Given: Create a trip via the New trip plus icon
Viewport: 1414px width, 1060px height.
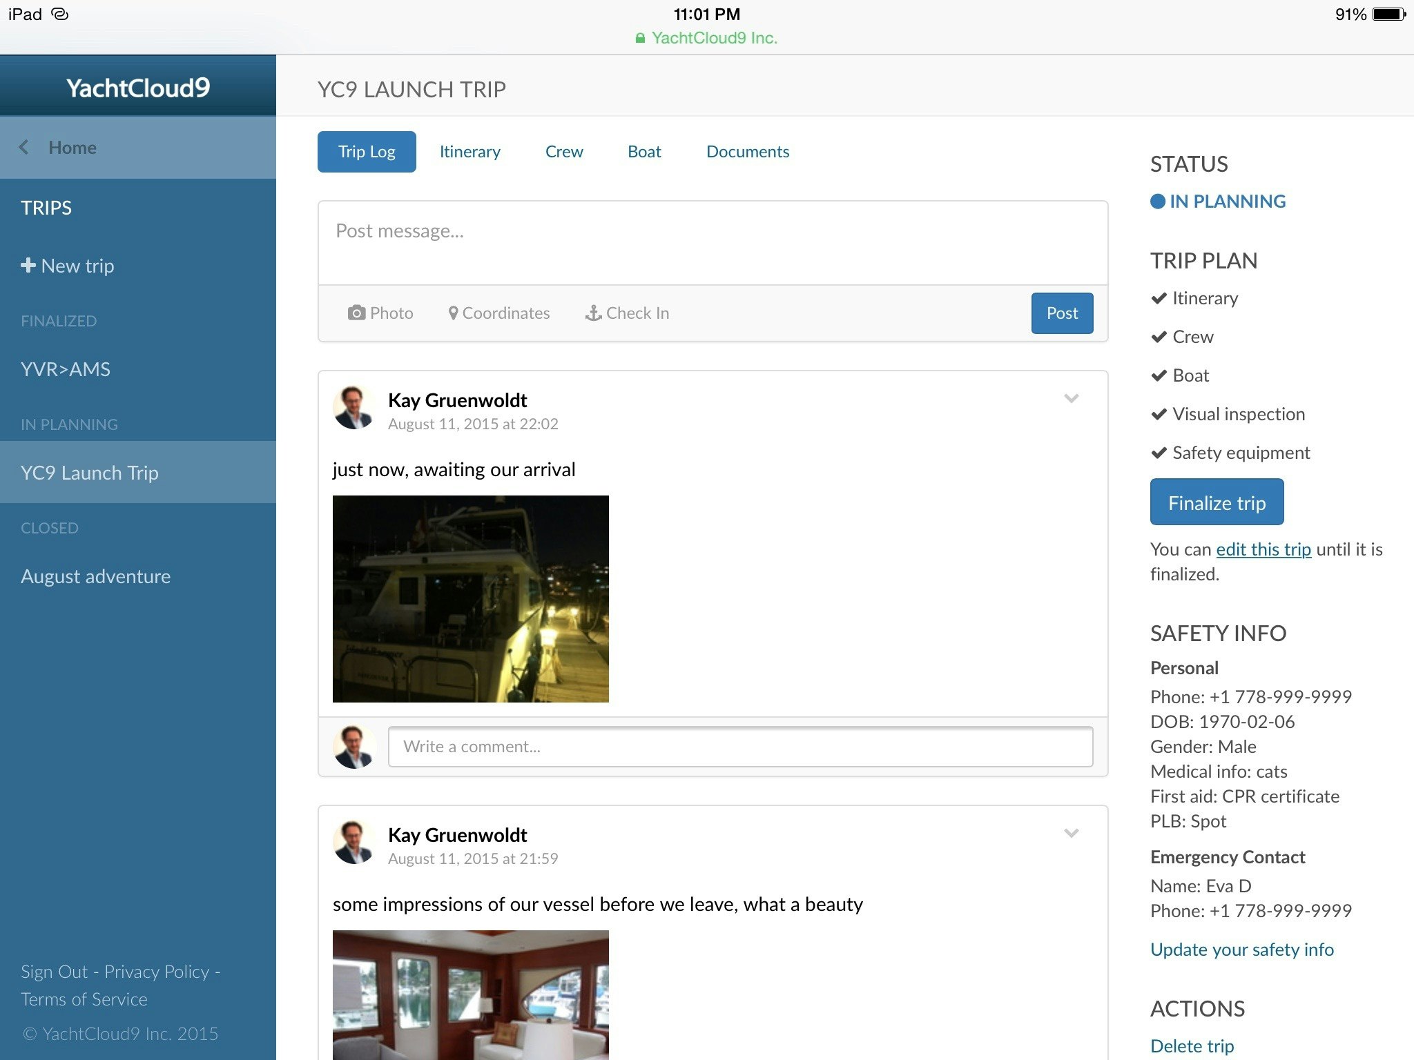Looking at the screenshot, I should (x=28, y=265).
